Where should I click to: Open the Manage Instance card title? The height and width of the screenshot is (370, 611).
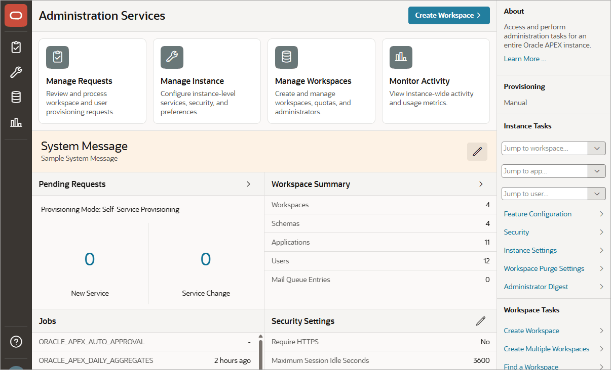192,81
